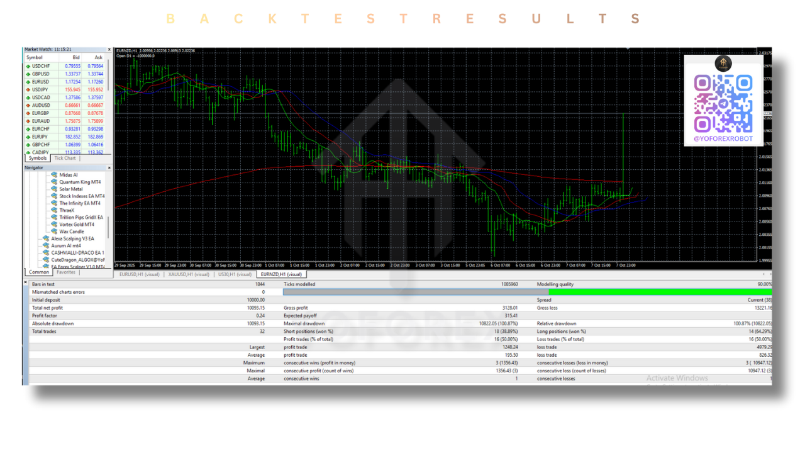
Task: Switch to the Favorites tab in Navigator
Action: click(x=65, y=272)
